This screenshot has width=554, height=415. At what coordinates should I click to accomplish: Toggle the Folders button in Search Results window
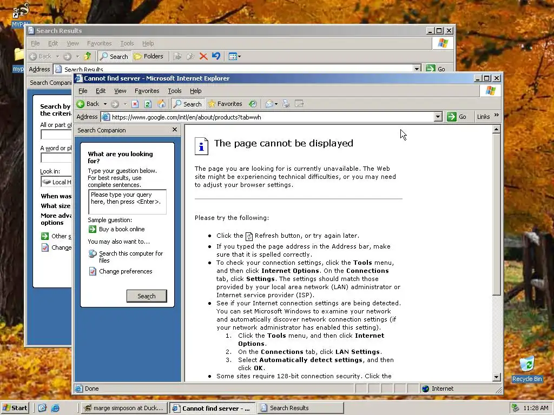149,56
